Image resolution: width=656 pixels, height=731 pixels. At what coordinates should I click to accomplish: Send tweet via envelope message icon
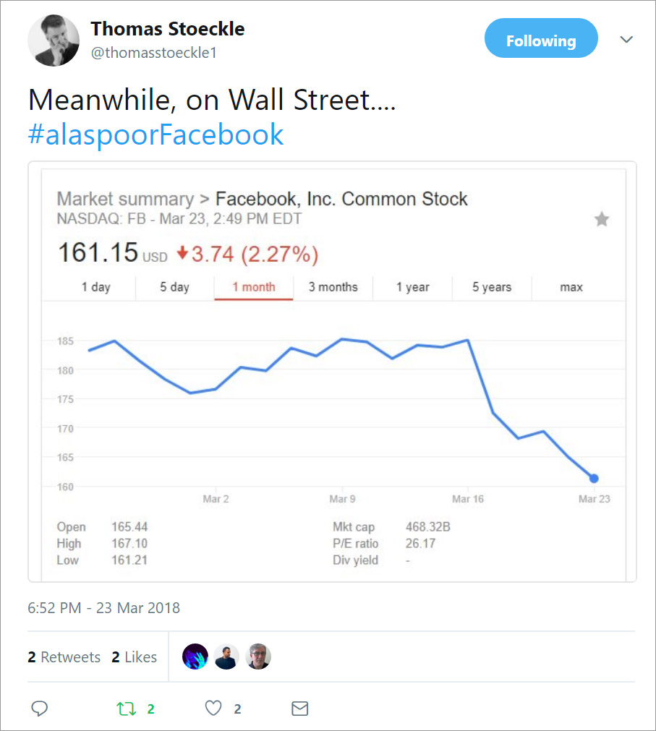click(x=299, y=709)
